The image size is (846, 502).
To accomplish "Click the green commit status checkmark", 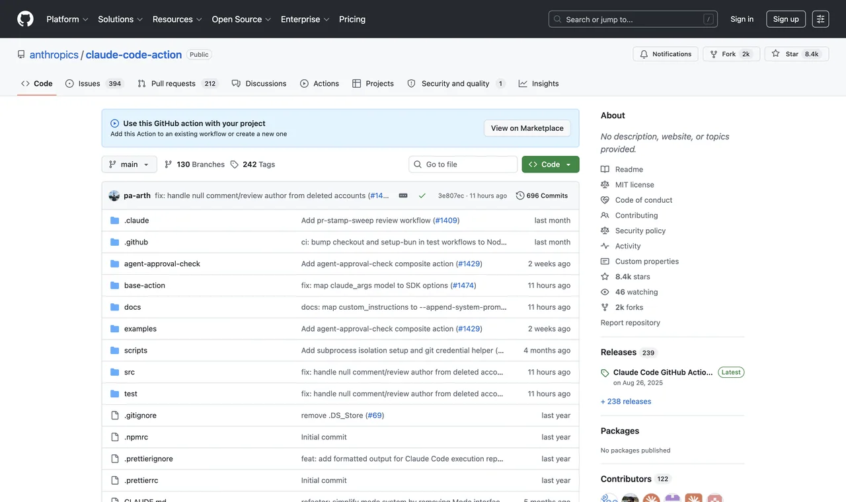I will (422, 196).
